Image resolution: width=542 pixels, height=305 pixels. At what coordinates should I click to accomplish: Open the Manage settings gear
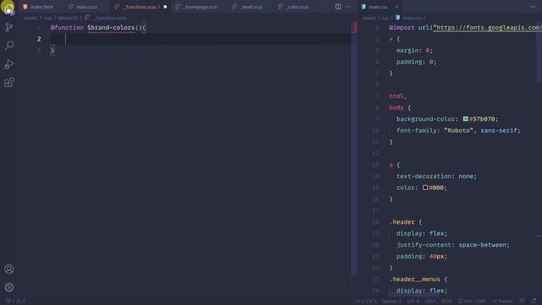(x=9, y=287)
